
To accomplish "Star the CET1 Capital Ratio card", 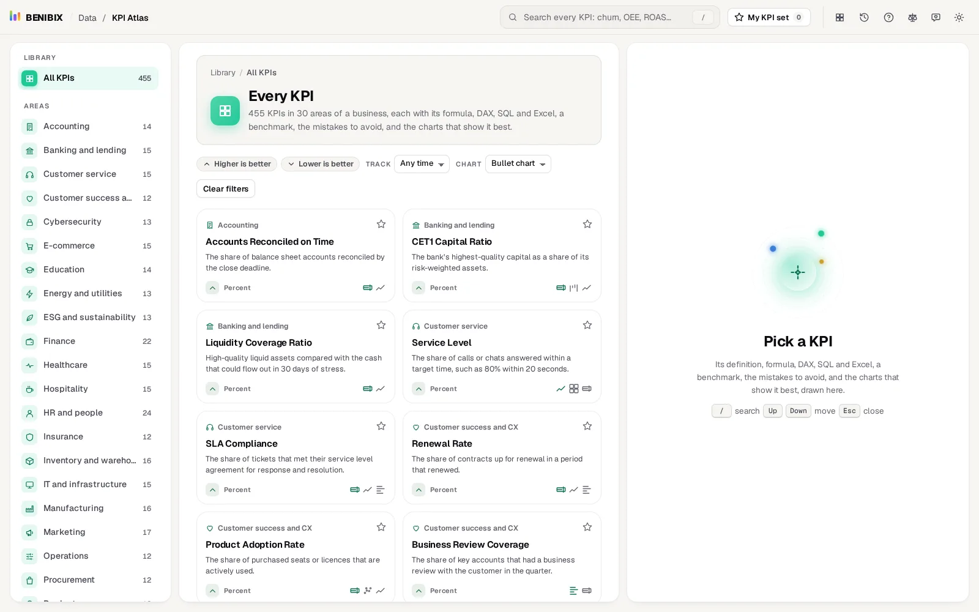I will (587, 225).
